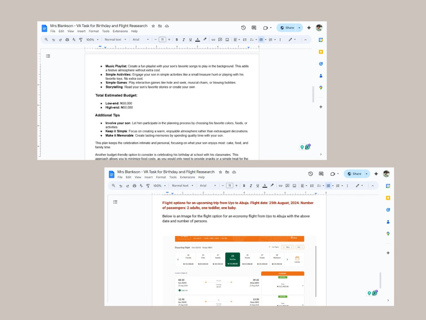Open Share dropdown arrow in top window
The image size is (426, 320).
[299, 28]
